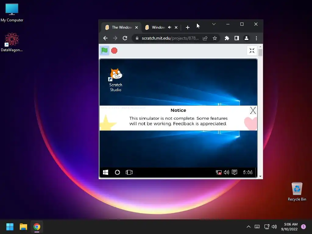
Task: Open touch keyboard tray icon
Action: tap(257, 227)
